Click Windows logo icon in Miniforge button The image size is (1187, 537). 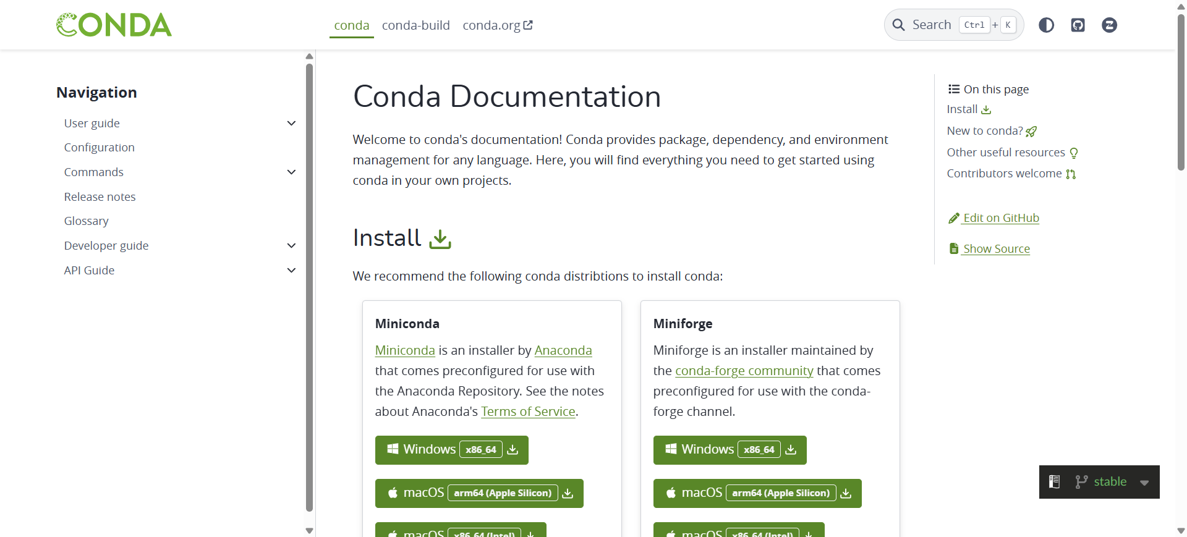[671, 449]
